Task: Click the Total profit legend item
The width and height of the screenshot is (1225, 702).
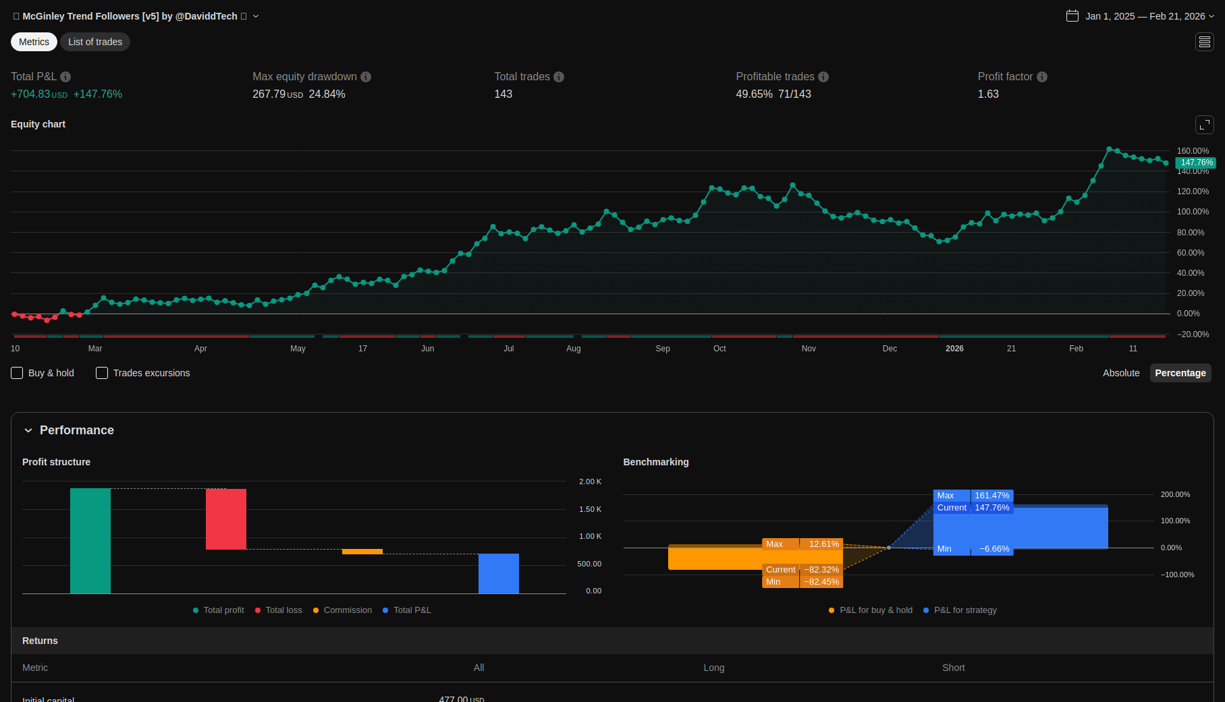Action: [219, 610]
